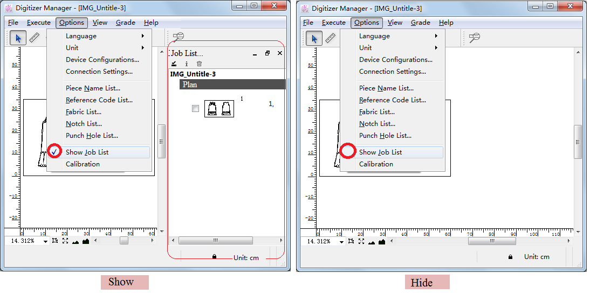
Task: Tick the checkbox beside the garment thumbnail
Action: pos(195,109)
